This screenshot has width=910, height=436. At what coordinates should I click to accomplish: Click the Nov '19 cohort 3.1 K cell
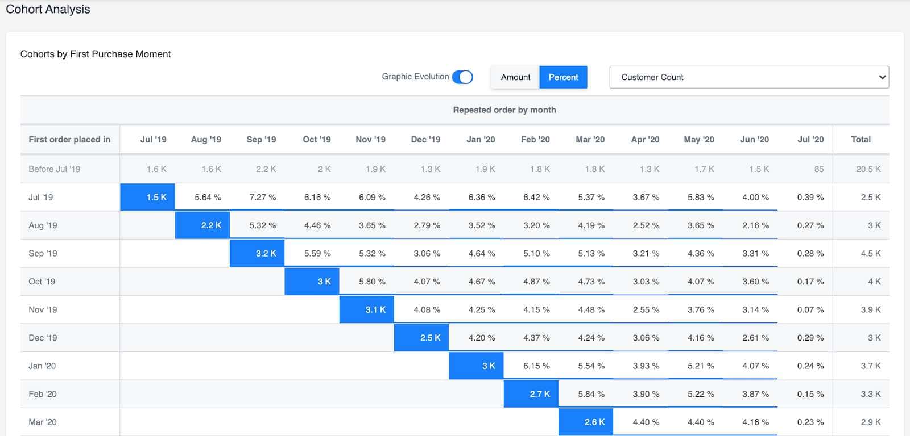pos(367,309)
